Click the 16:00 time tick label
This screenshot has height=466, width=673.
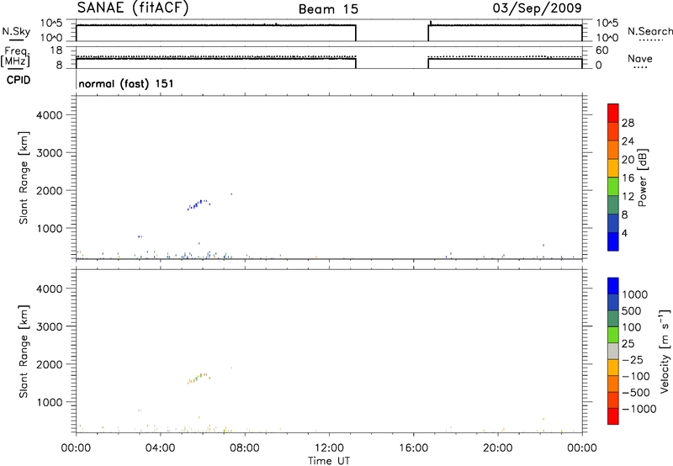(x=413, y=448)
